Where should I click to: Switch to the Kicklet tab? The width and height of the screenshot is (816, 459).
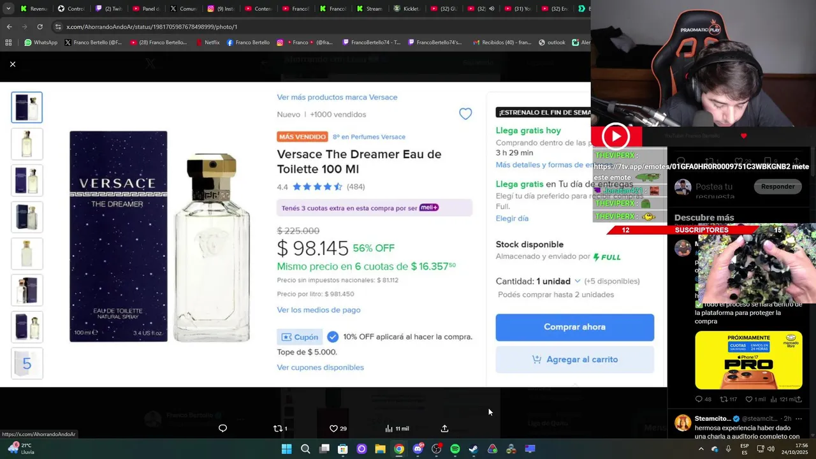coord(407,9)
